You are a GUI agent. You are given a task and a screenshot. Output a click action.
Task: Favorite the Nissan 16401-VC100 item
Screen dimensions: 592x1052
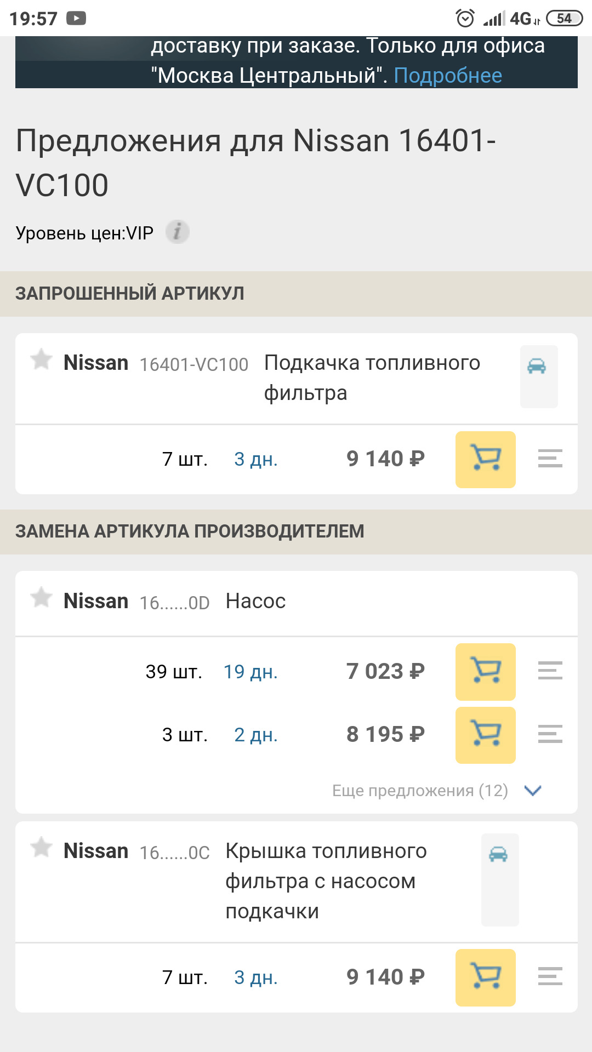point(41,360)
